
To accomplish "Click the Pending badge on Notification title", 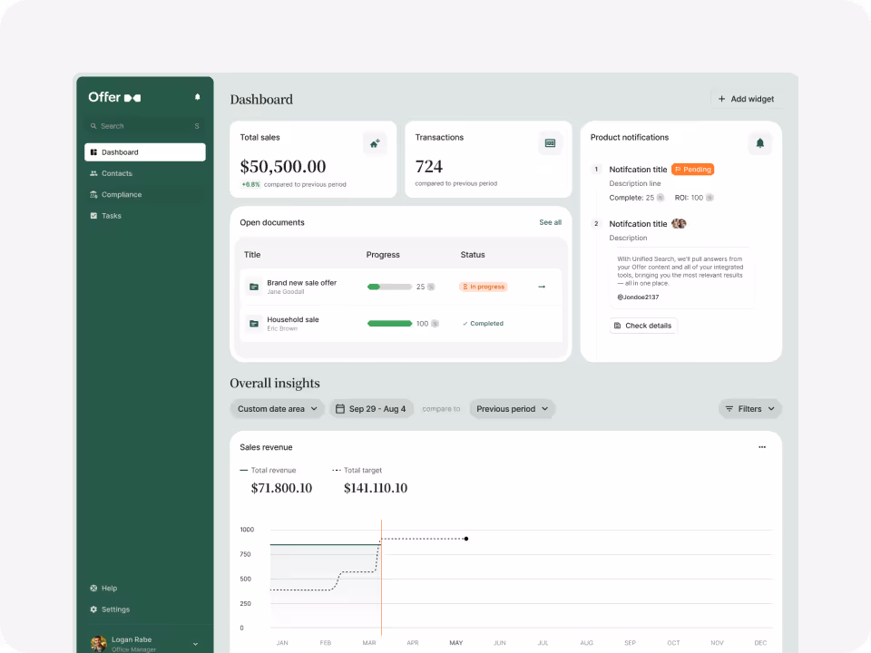I will (x=692, y=169).
